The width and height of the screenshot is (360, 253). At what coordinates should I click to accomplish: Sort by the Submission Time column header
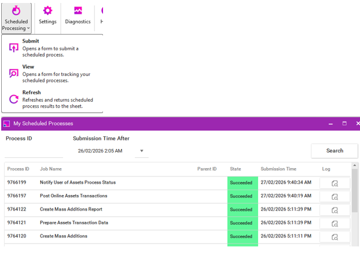tap(278, 169)
